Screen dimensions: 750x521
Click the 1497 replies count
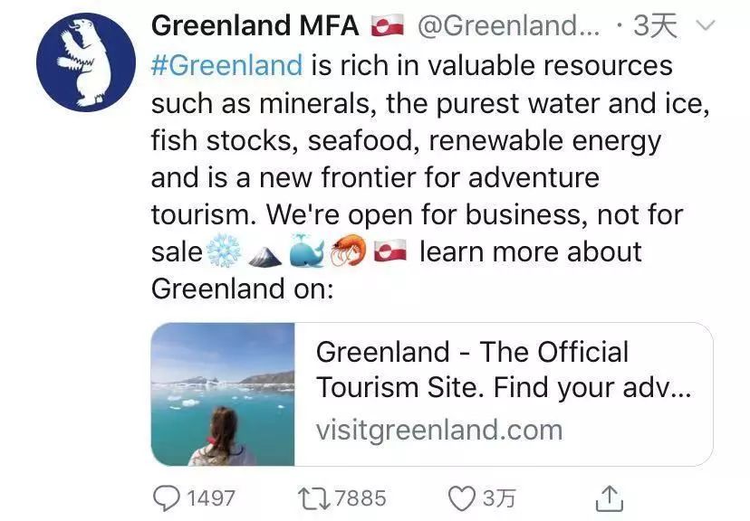pyautogui.click(x=210, y=497)
